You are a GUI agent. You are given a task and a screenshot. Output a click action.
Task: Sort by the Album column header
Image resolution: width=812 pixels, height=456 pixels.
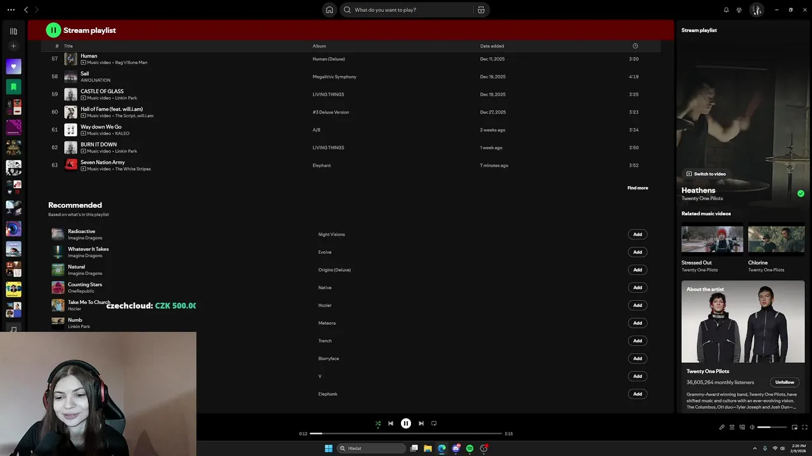319,46
